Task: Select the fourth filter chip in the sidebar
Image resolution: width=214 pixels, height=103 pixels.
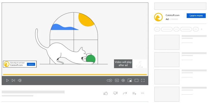Action: click(186, 29)
